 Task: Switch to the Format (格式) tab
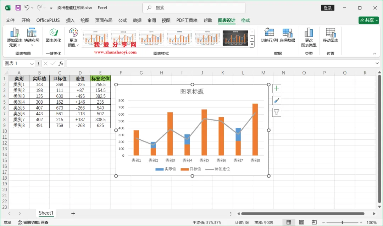245,21
